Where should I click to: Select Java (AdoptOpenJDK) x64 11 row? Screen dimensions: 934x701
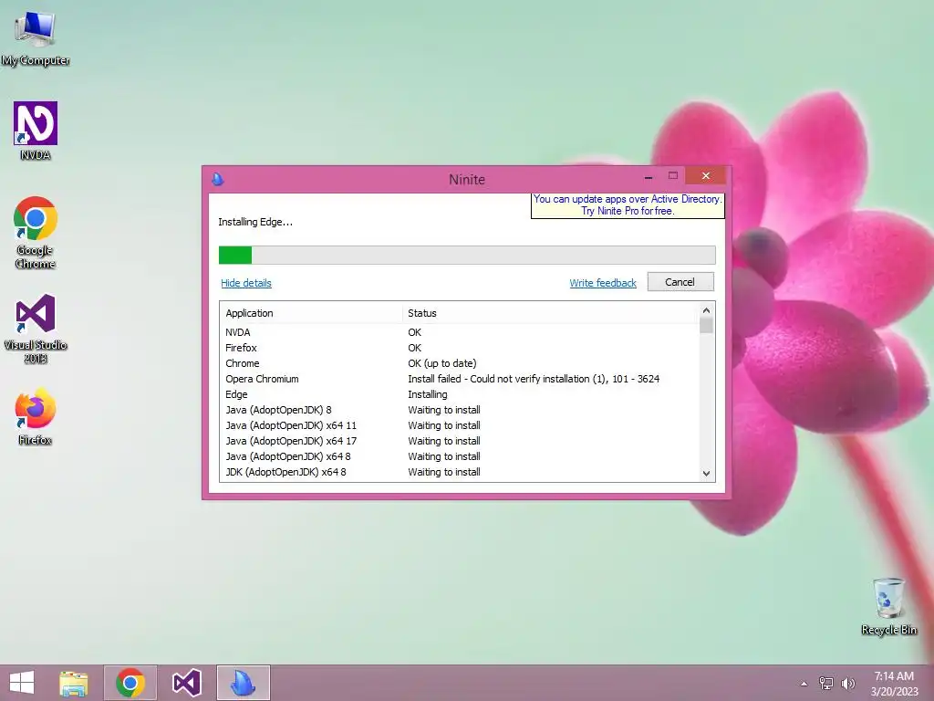pyautogui.click(x=460, y=425)
